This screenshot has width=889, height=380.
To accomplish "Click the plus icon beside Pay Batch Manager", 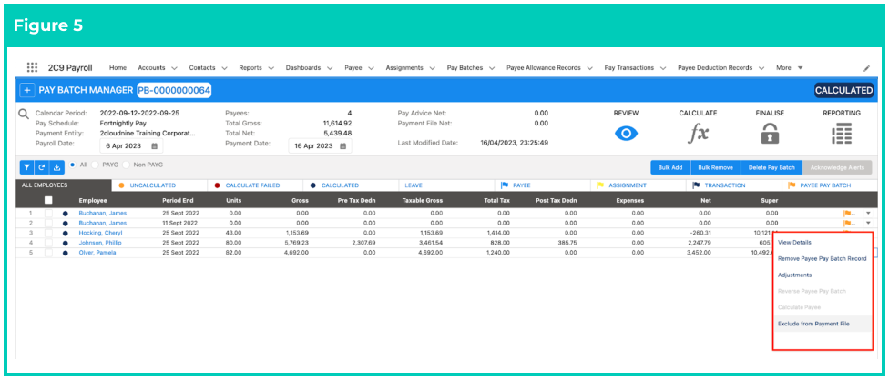I will pos(26,91).
